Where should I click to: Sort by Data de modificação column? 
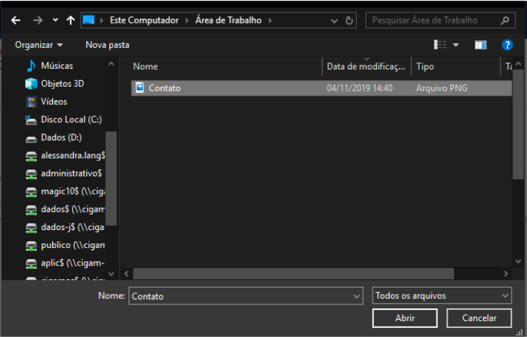pyautogui.click(x=366, y=66)
